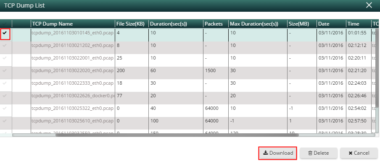The width and height of the screenshot is (380, 161).
Task: Click time value 02:21:20
Action: pos(357,70)
